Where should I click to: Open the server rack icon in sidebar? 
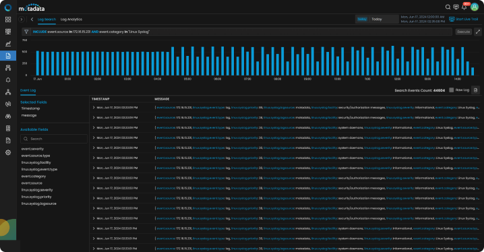(x=8, y=128)
